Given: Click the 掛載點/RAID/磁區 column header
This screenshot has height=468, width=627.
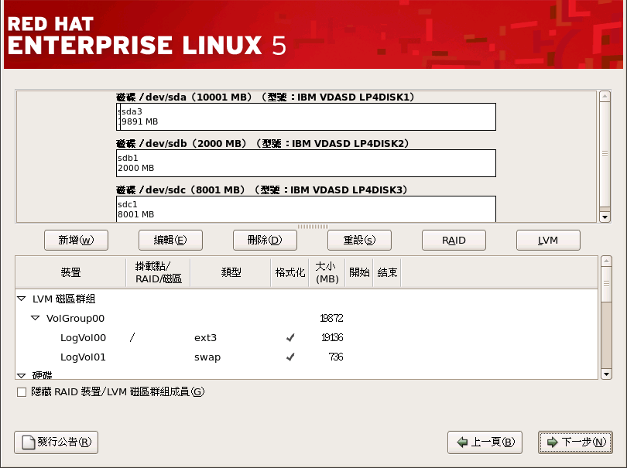Looking at the screenshot, I should tap(159, 272).
